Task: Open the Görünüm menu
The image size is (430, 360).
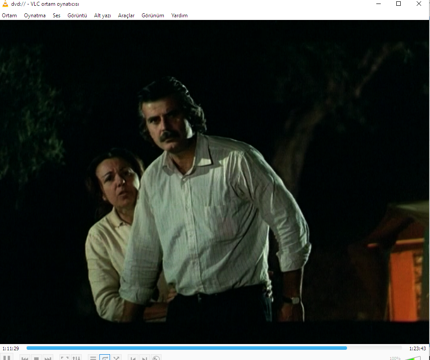Action: 153,16
